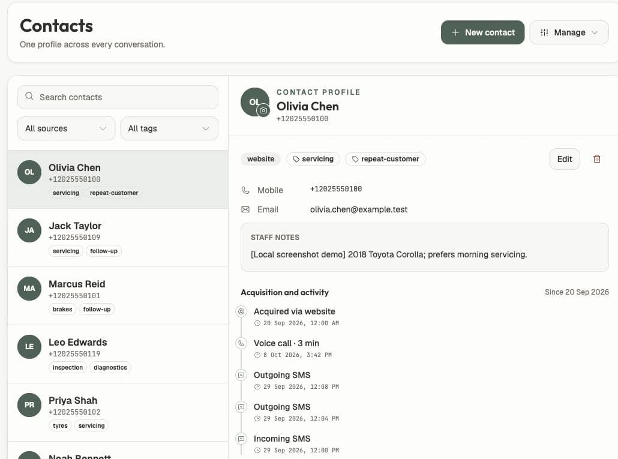Click mobile number +12025550100 in details
The width and height of the screenshot is (618, 459).
click(336, 189)
